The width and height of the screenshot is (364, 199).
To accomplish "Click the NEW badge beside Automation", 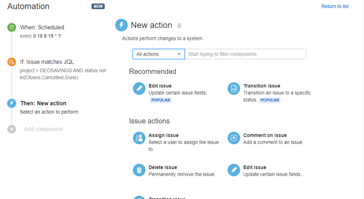I will tap(98, 6).
